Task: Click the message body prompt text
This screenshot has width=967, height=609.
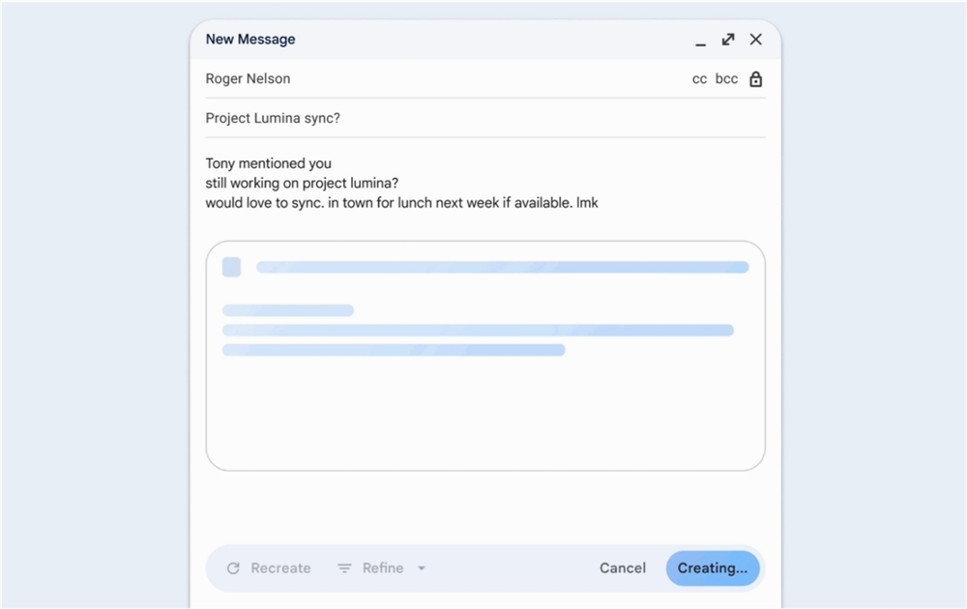Action: coord(401,184)
